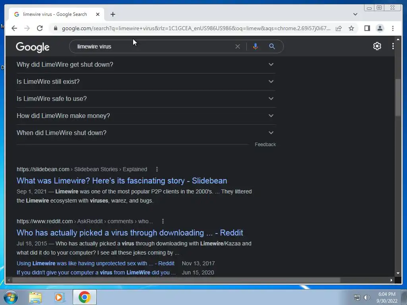
Task: View site info via padlock icon
Action: (56, 28)
